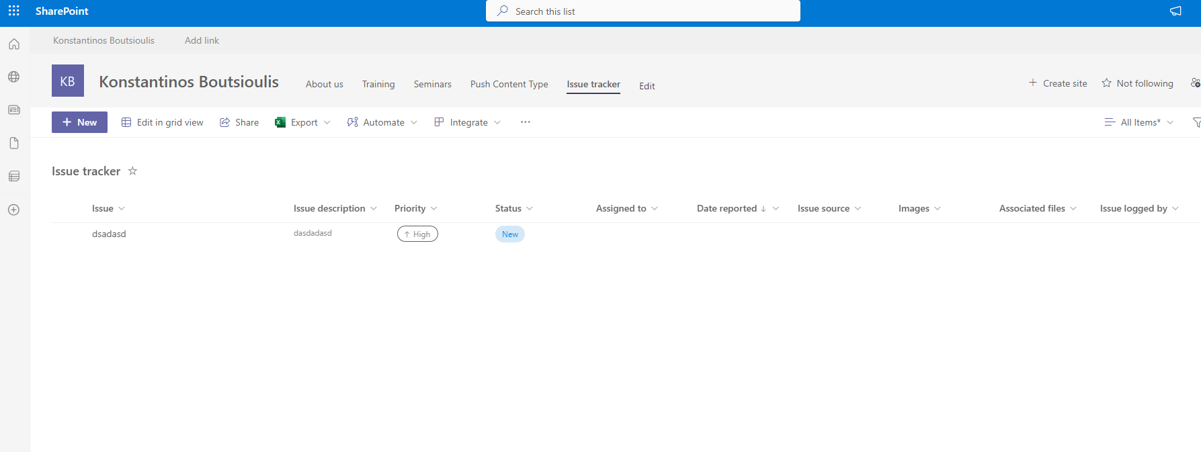This screenshot has width=1201, height=452.
Task: Toggle Not following star for the site
Action: pyautogui.click(x=1137, y=83)
